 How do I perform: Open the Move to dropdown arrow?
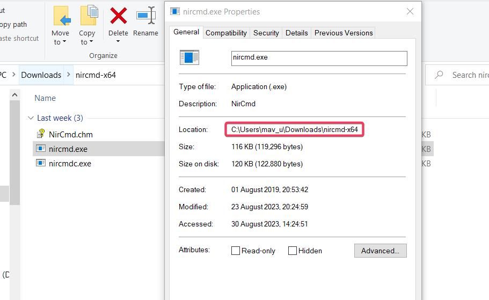pyautogui.click(x=64, y=42)
